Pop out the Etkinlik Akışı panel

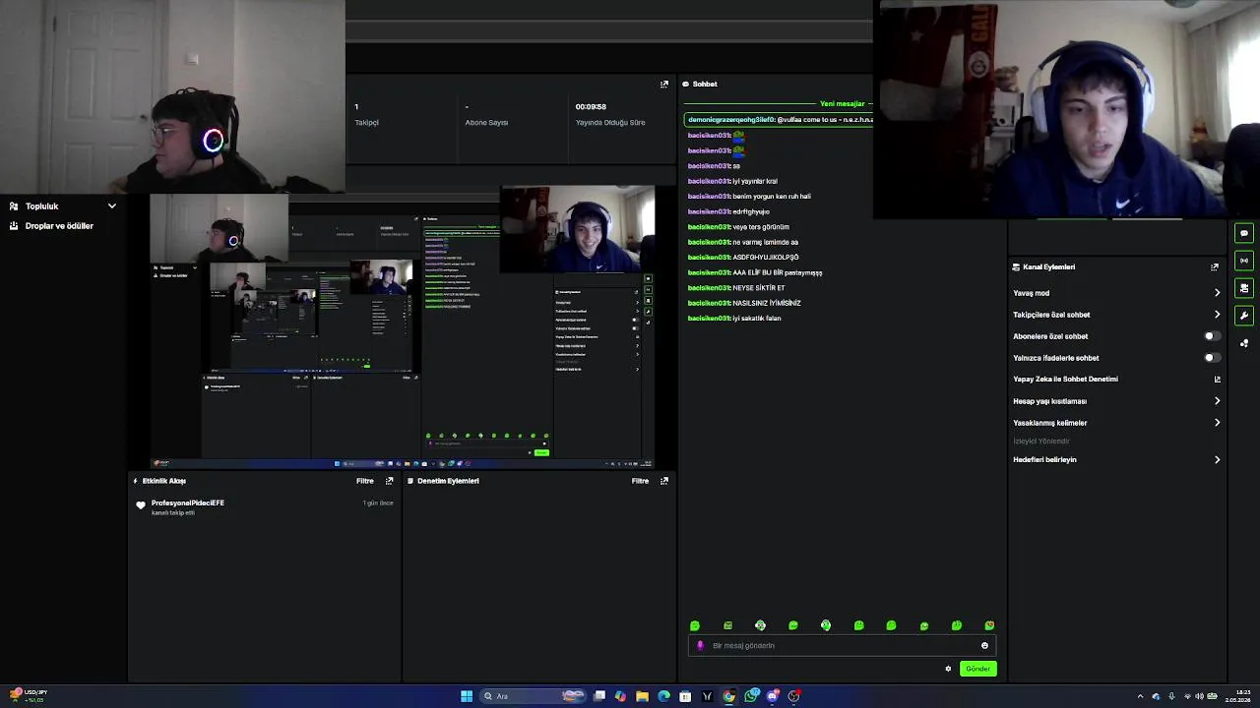(x=389, y=481)
